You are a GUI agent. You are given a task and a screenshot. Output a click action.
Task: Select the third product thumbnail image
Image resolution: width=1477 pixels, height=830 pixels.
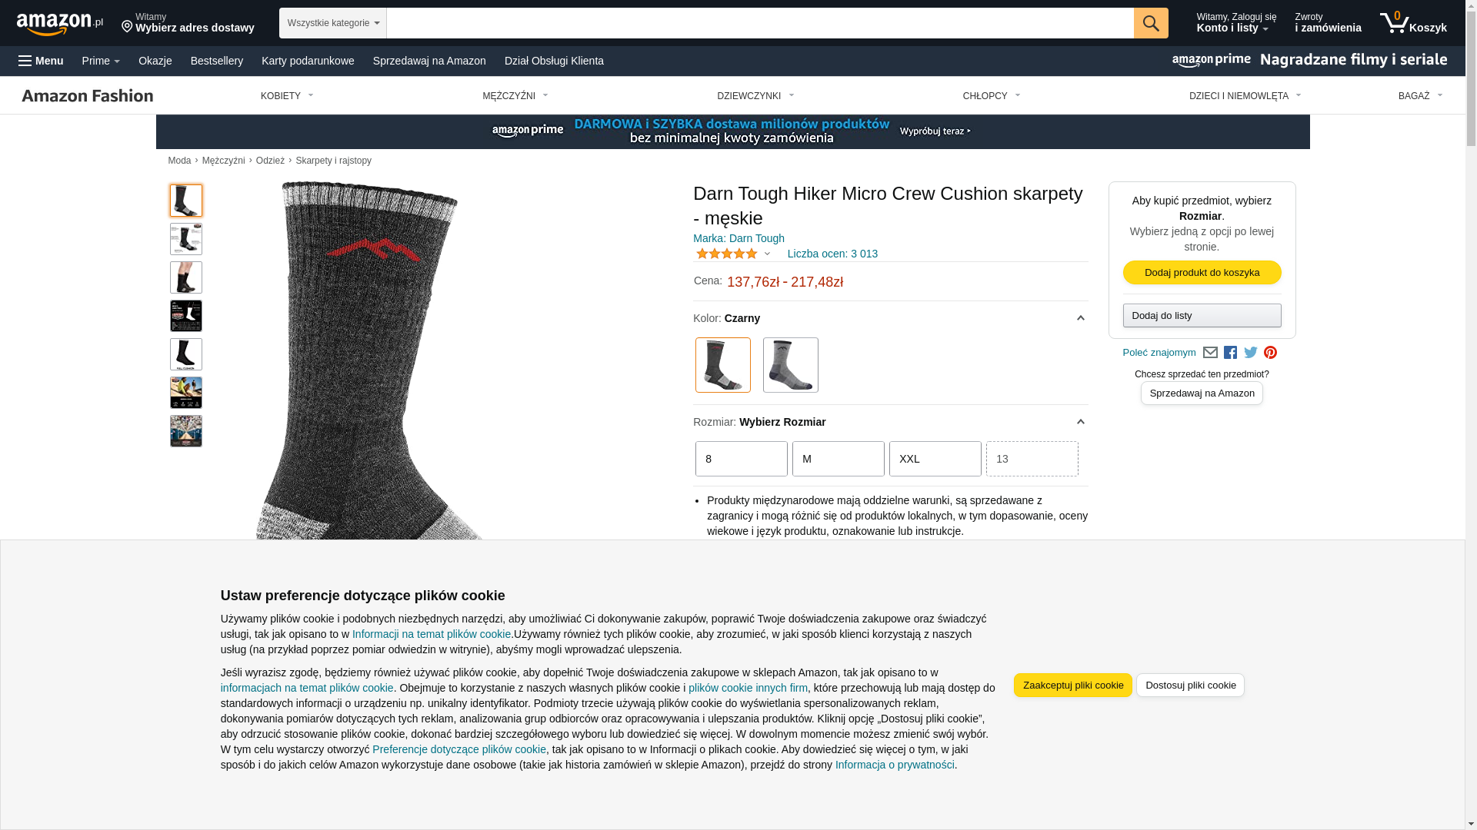pyautogui.click(x=186, y=277)
